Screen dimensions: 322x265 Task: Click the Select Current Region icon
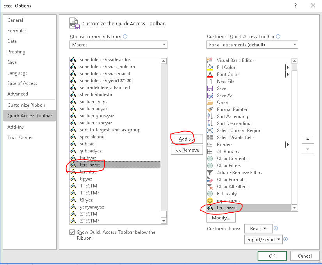click(x=210, y=131)
